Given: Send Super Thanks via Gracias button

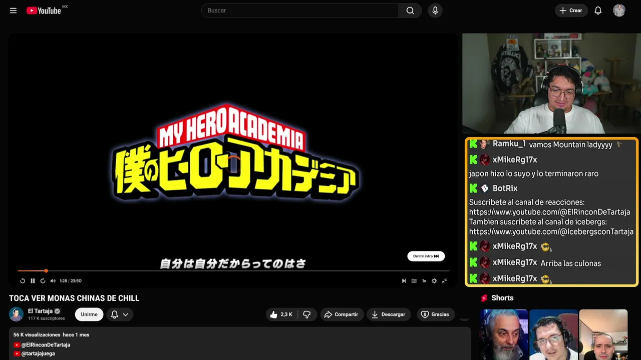Looking at the screenshot, I should point(435,314).
